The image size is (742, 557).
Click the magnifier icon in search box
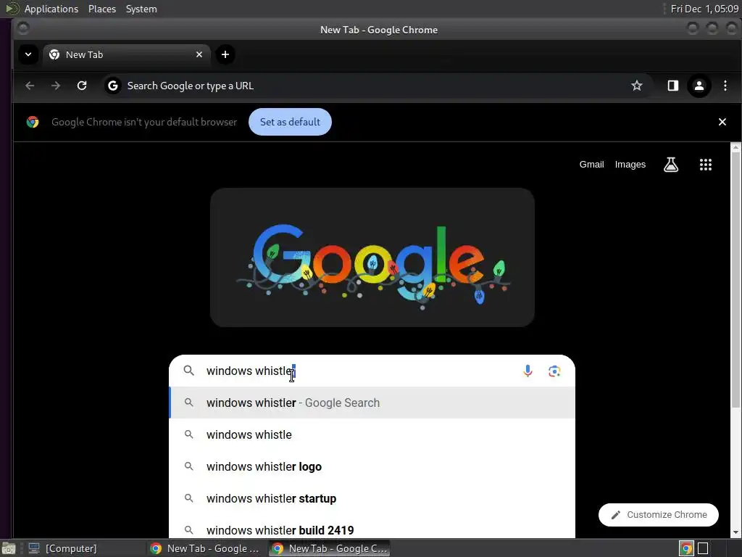(x=189, y=371)
